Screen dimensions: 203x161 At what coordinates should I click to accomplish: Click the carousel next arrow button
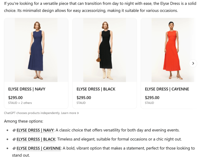point(193,63)
